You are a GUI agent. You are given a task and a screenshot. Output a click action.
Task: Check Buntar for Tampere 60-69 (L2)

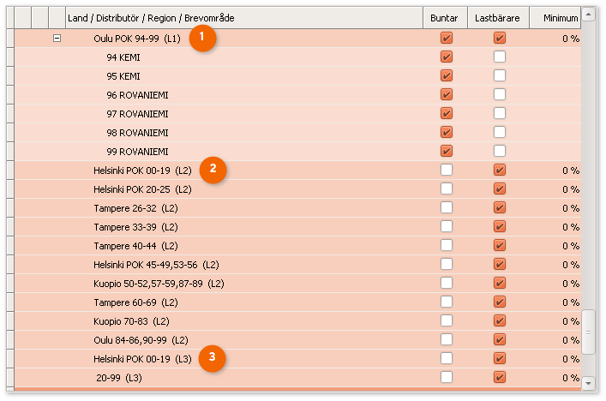click(x=447, y=302)
